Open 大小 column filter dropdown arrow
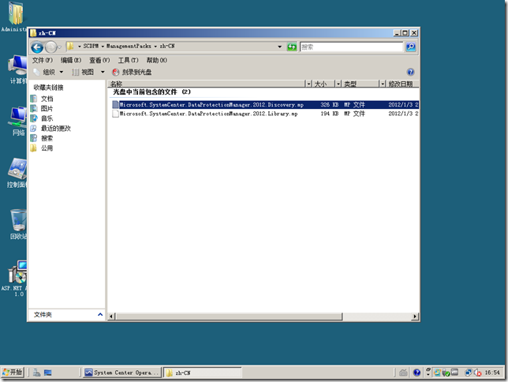The height and width of the screenshot is (382, 508). click(338, 84)
